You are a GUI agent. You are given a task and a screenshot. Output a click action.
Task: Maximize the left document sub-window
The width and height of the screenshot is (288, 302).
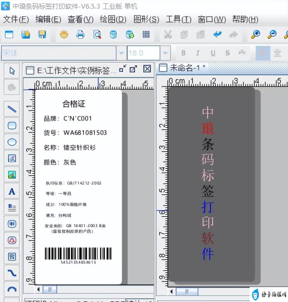[133, 69]
